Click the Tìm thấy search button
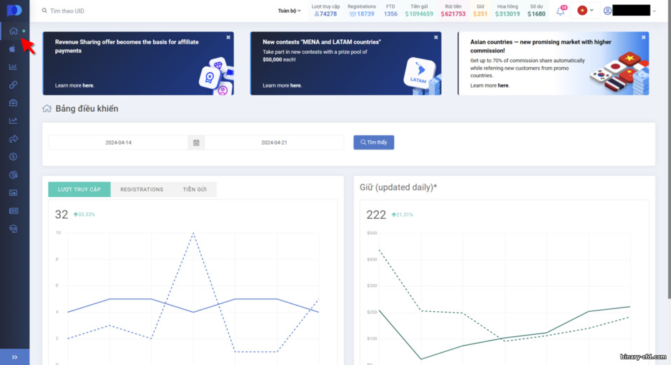The height and width of the screenshot is (365, 671). coord(373,143)
